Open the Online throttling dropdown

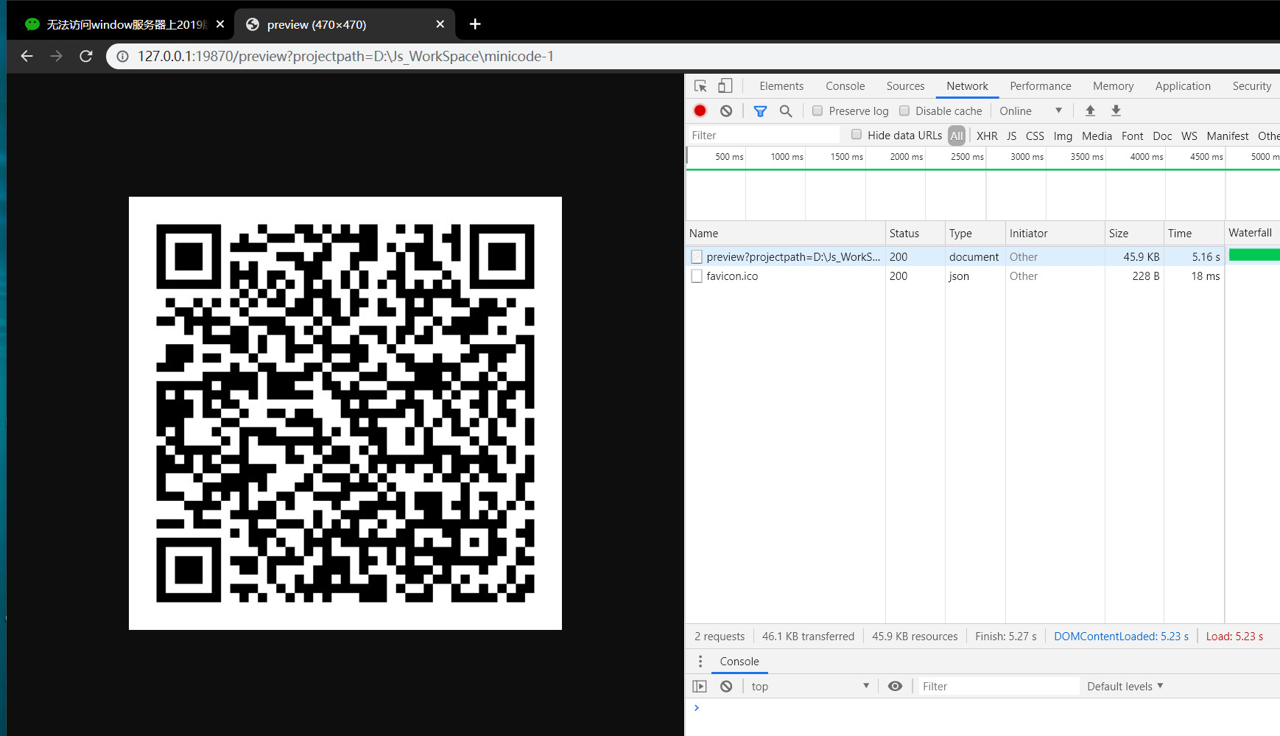tap(1031, 111)
